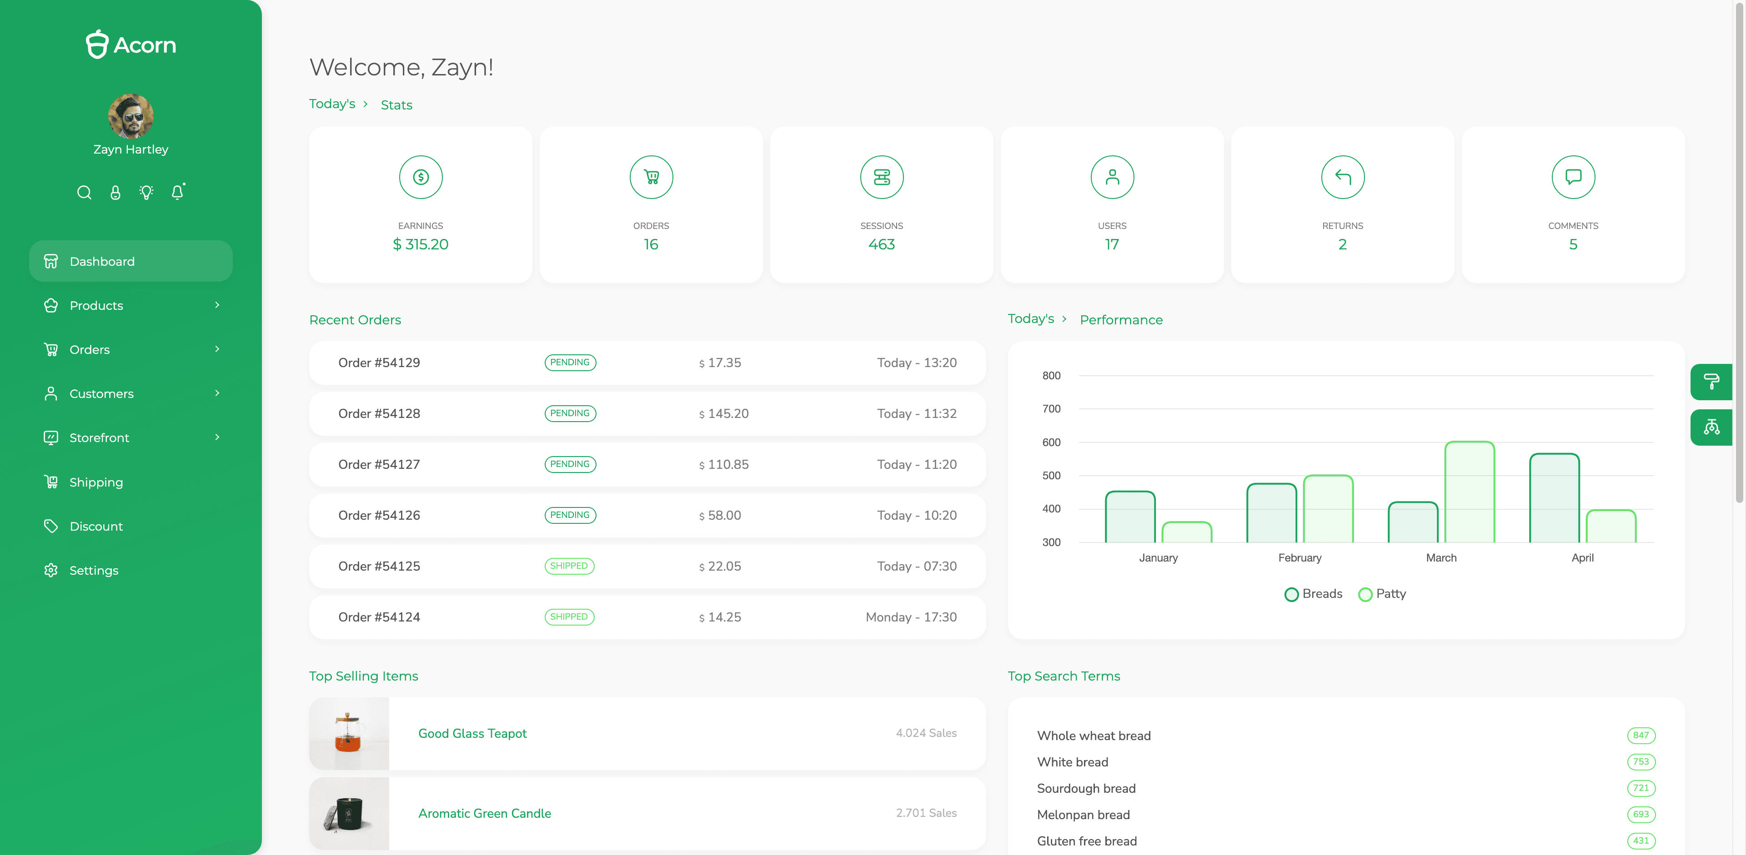Click the search icon in sidebar
This screenshot has height=855, width=1746.
(x=84, y=193)
